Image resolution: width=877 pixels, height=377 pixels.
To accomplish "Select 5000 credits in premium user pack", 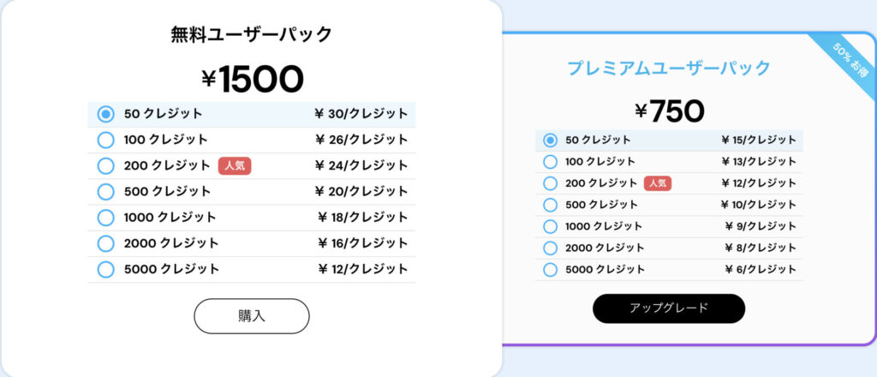I will coord(550,270).
